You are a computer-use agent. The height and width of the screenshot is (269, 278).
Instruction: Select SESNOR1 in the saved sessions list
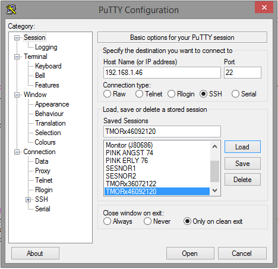click(x=121, y=168)
